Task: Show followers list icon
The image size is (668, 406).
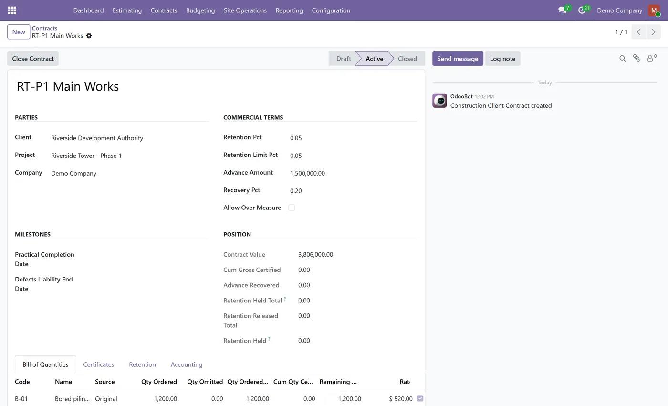Action: coord(651,58)
